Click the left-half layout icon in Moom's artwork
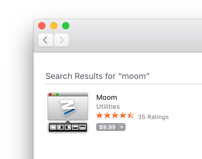Image resolution: width=202 pixels, height=159 pixels. 60,128
